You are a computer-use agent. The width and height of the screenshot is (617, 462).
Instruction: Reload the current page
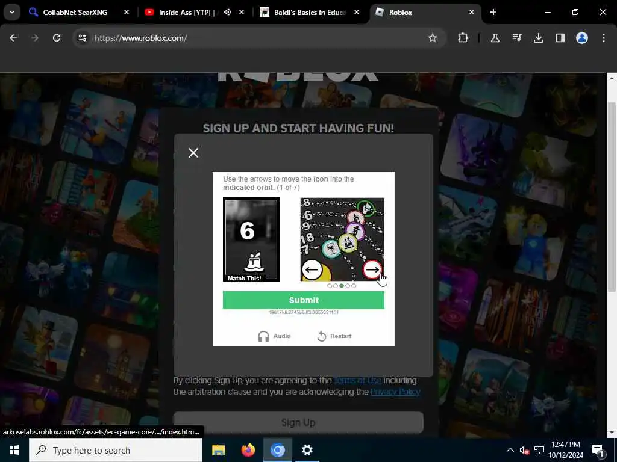[57, 38]
